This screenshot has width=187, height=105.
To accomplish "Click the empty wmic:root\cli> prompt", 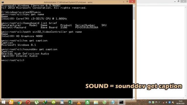I will [13, 60].
